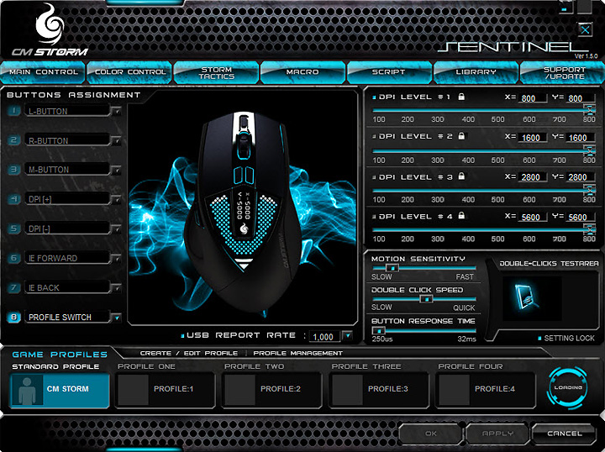Select button number 3 badge
The height and width of the screenshot is (452, 605).
[14, 170]
